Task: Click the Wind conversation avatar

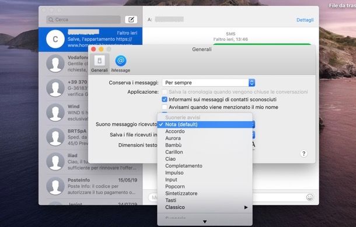Action: click(x=55, y=112)
